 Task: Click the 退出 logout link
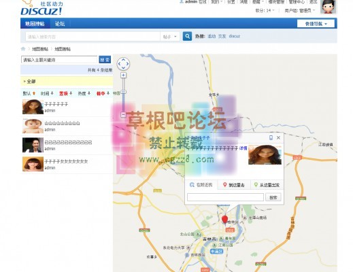tap(314, 2)
